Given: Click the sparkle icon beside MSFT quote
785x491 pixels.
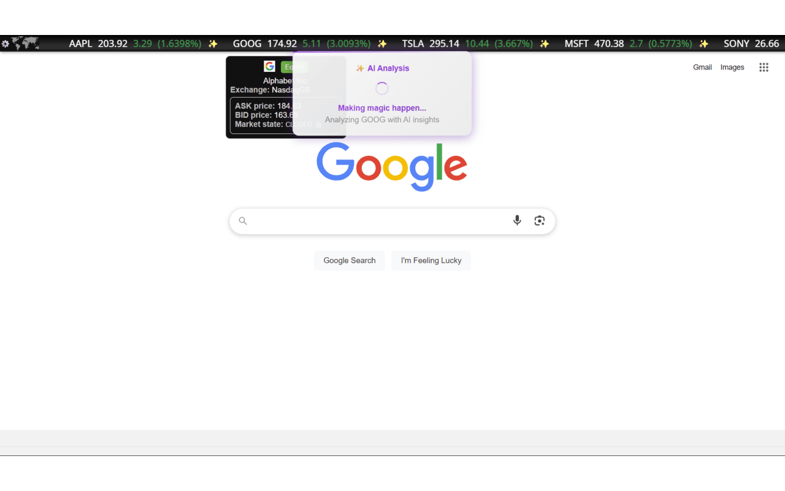Looking at the screenshot, I should point(704,44).
